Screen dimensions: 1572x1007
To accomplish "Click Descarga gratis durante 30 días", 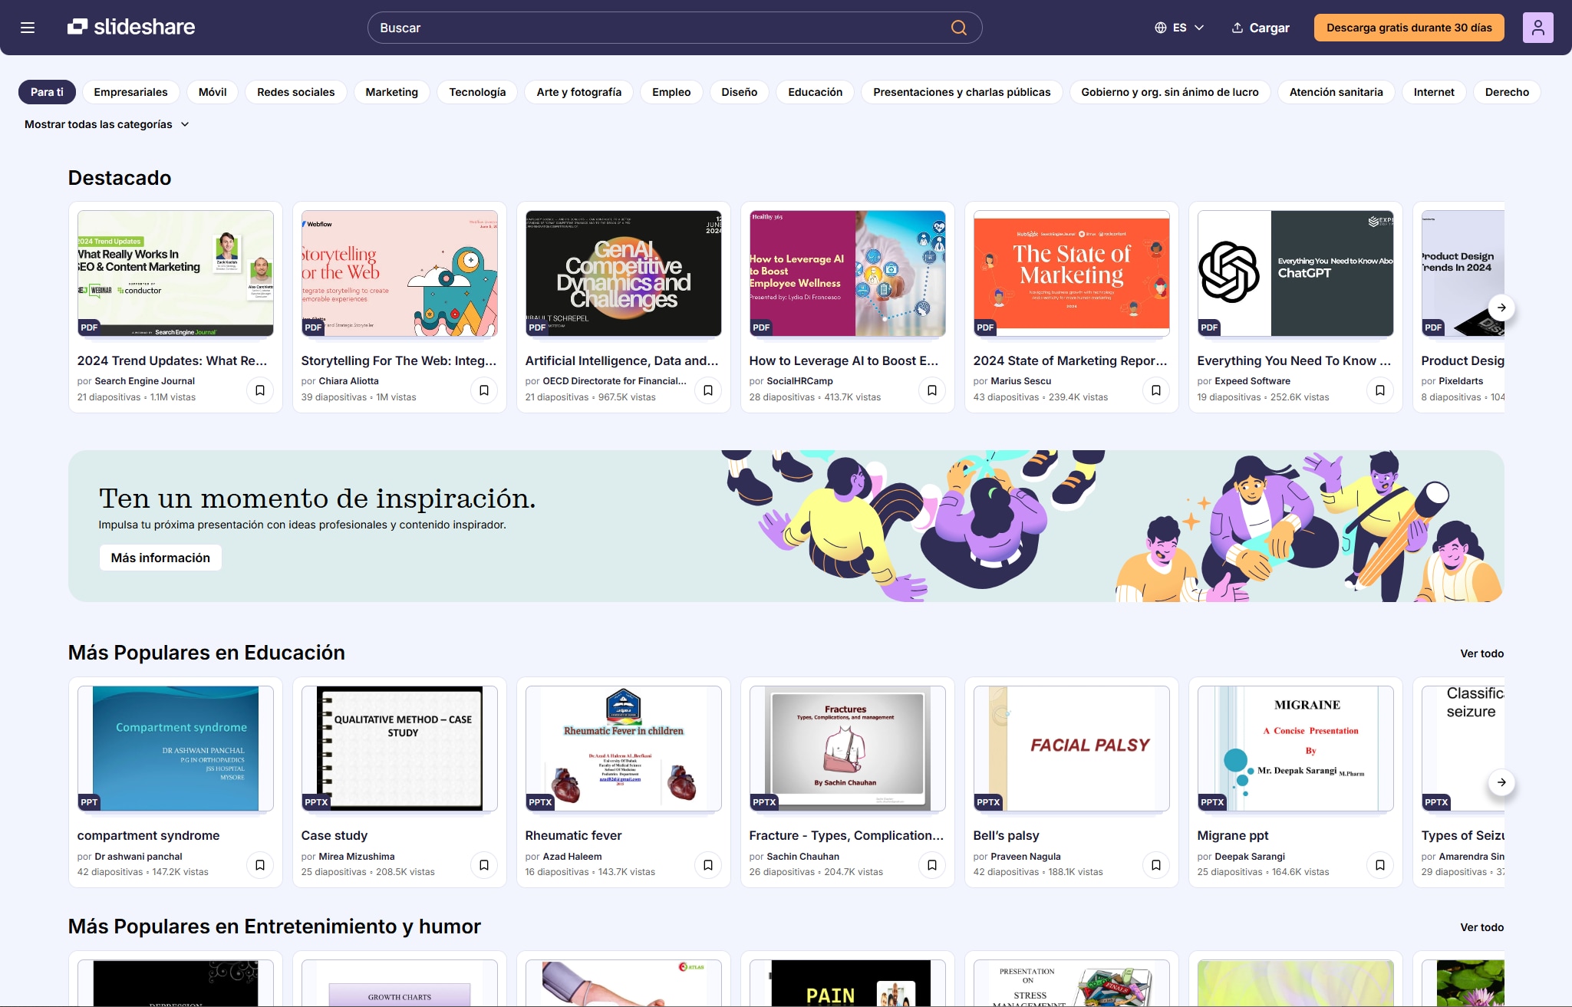I will [1409, 28].
